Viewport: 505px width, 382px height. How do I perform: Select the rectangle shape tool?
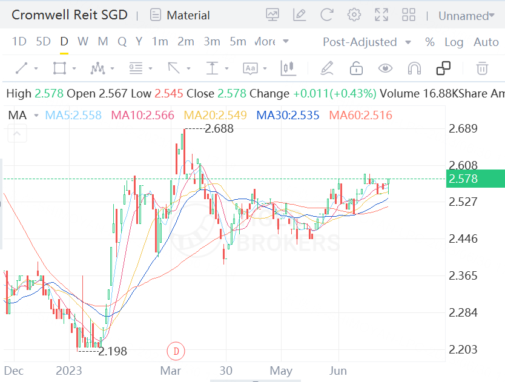pyautogui.click(x=59, y=68)
